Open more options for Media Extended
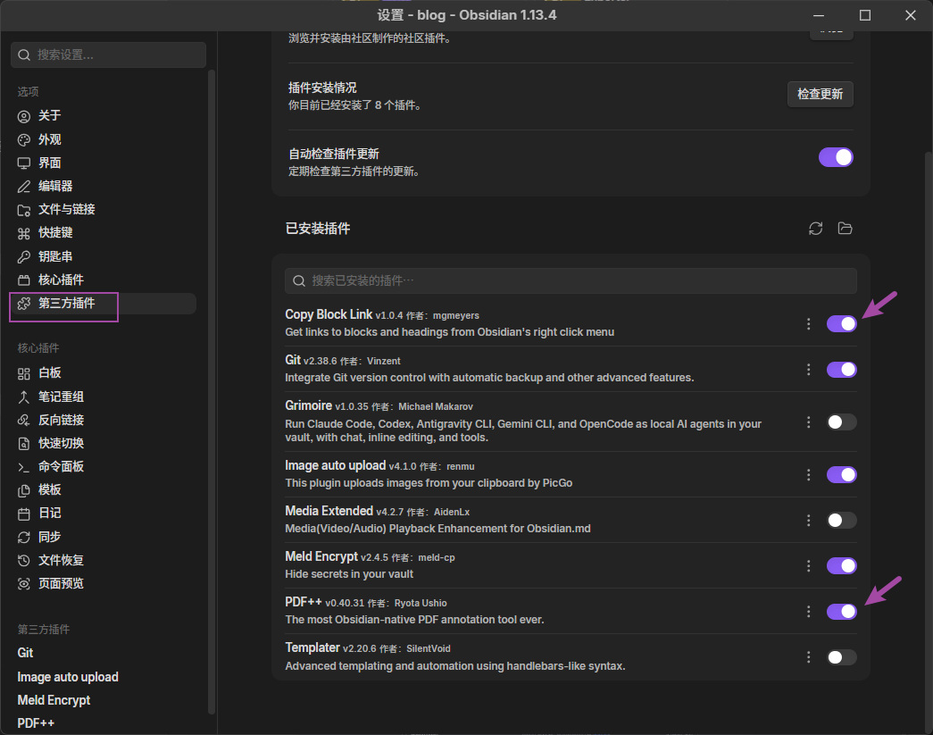 (808, 520)
